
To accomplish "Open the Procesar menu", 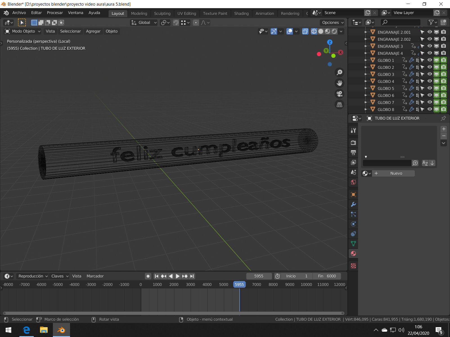I will (55, 13).
